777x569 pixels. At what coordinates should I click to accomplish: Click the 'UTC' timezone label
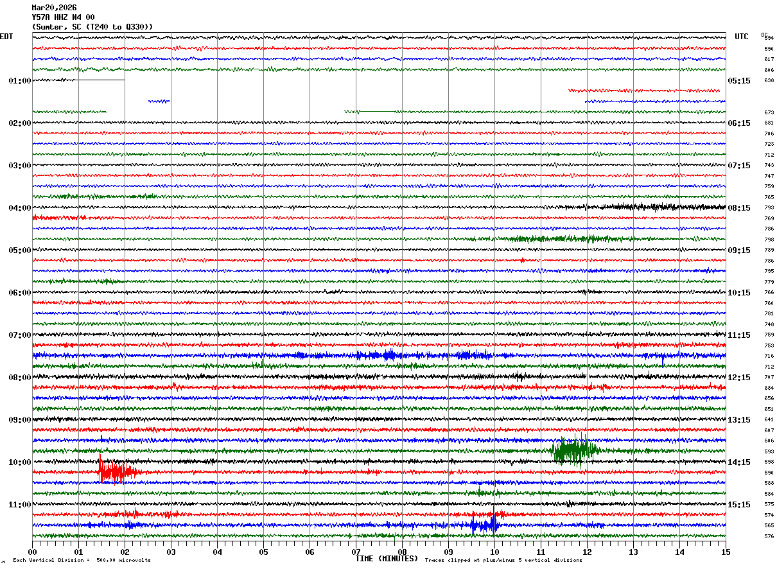click(742, 37)
